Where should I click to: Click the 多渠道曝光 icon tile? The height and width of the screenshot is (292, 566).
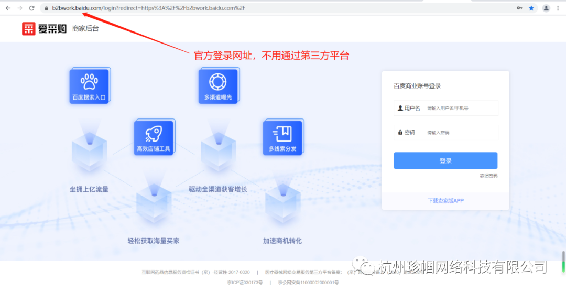point(219,86)
